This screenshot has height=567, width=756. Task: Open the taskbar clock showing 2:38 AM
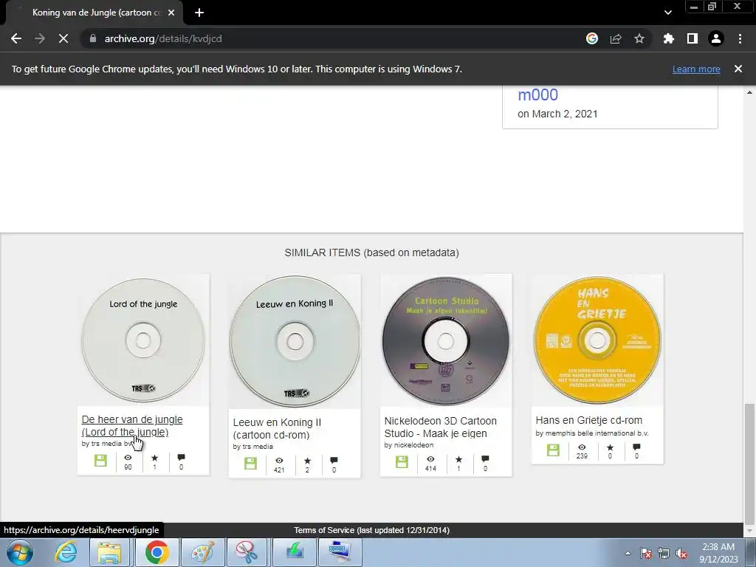(718, 553)
